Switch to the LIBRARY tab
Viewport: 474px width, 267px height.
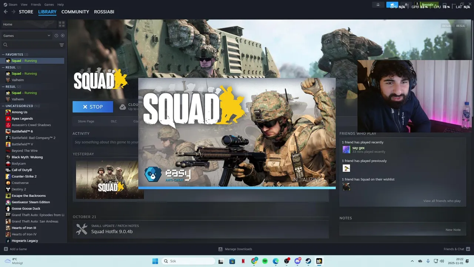[47, 12]
